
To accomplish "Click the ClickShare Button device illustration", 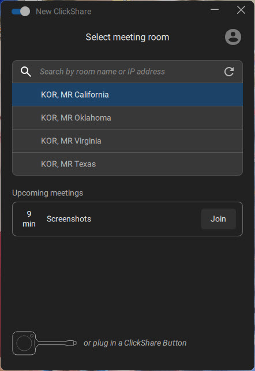I will click(x=44, y=343).
